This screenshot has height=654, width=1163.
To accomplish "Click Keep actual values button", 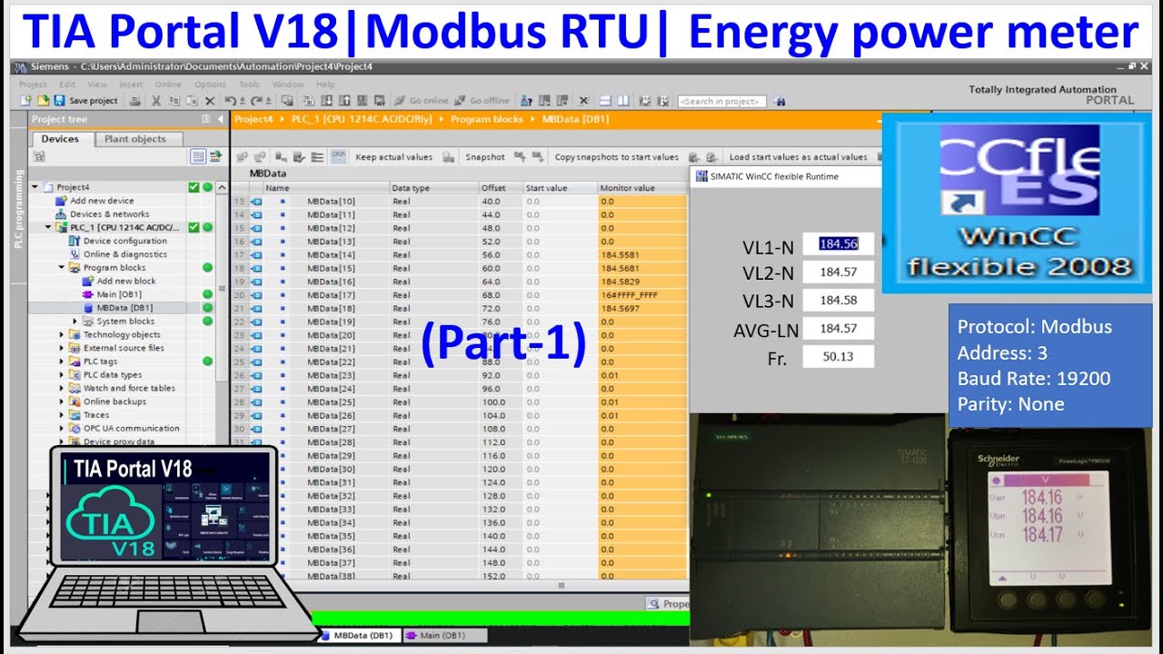I will 393,157.
